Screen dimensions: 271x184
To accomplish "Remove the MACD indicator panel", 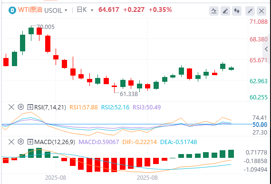I will 11,142.
